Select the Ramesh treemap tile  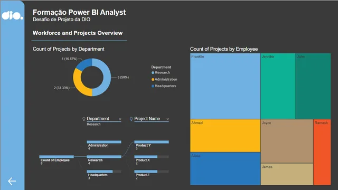coord(322,152)
